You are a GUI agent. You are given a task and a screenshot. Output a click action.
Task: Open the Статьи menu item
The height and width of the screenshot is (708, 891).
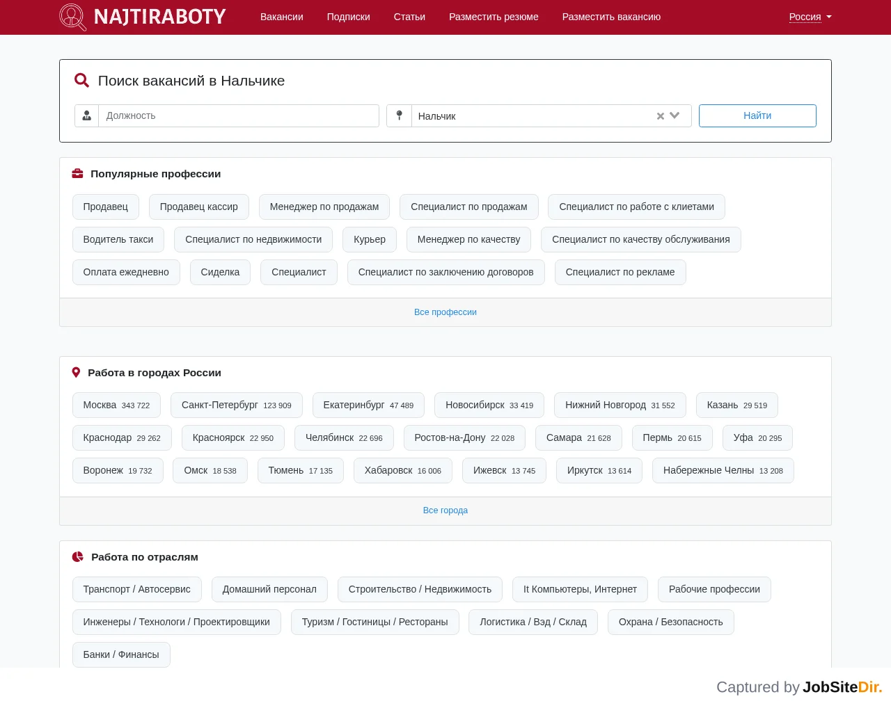[409, 17]
